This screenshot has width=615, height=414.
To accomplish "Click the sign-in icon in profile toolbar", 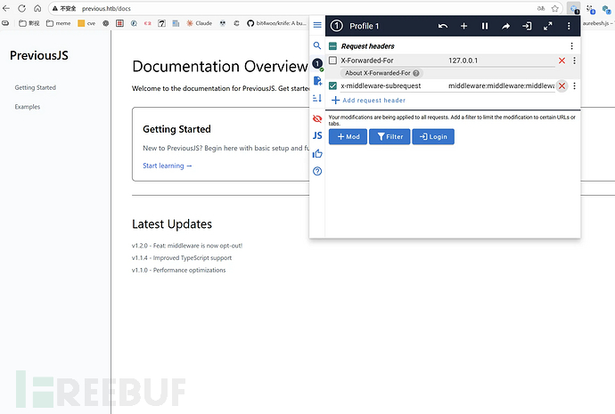I will [527, 26].
